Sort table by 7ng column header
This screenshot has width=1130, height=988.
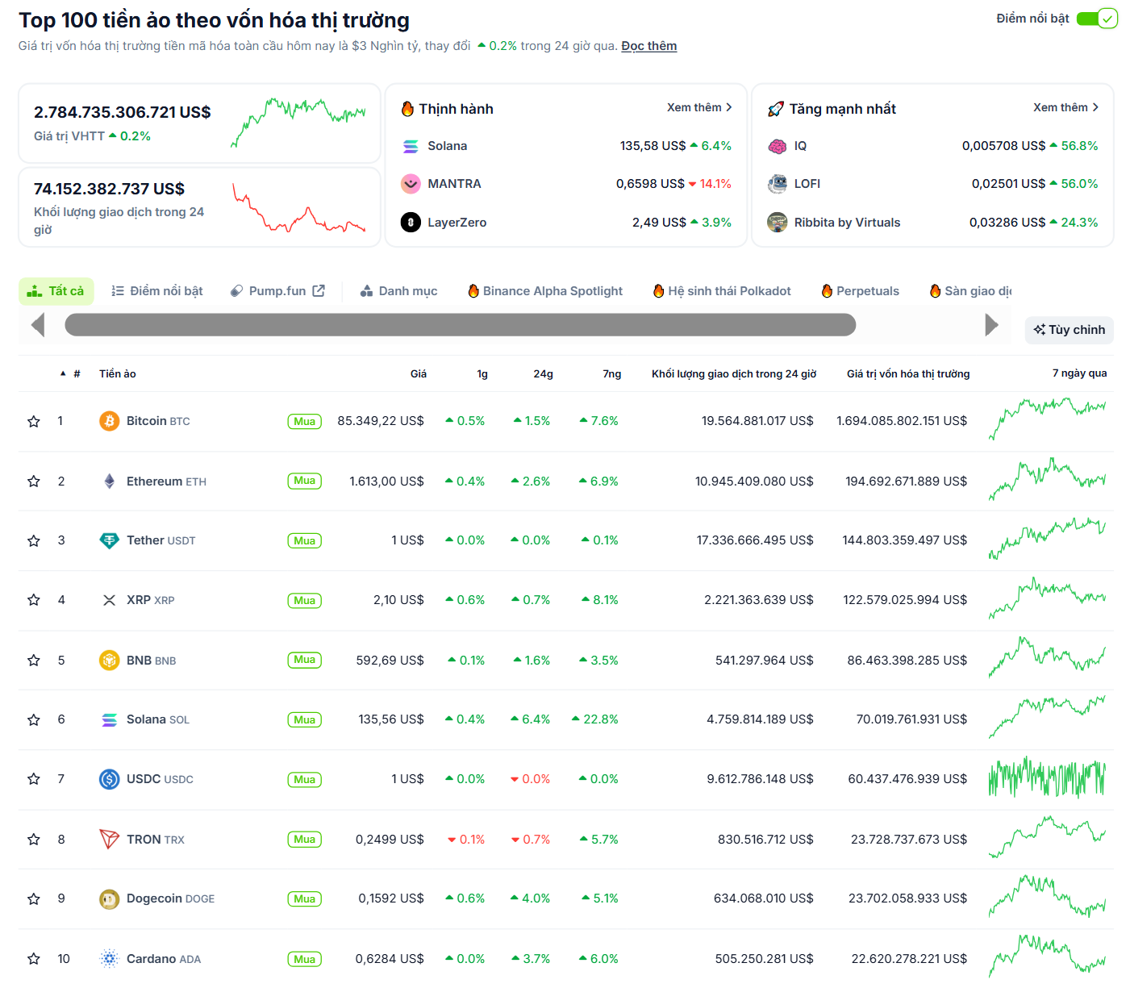click(612, 373)
